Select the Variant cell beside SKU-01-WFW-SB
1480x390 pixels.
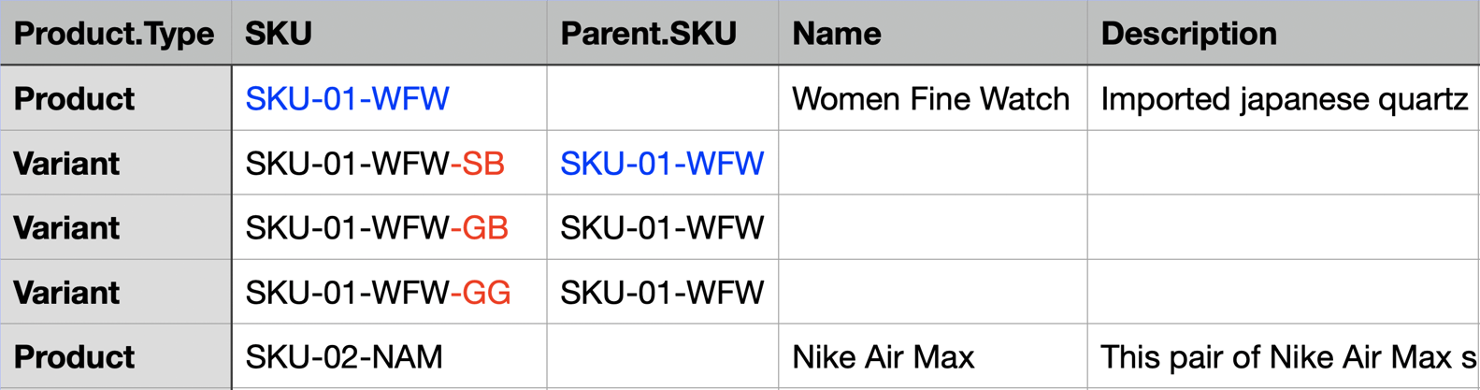point(66,164)
